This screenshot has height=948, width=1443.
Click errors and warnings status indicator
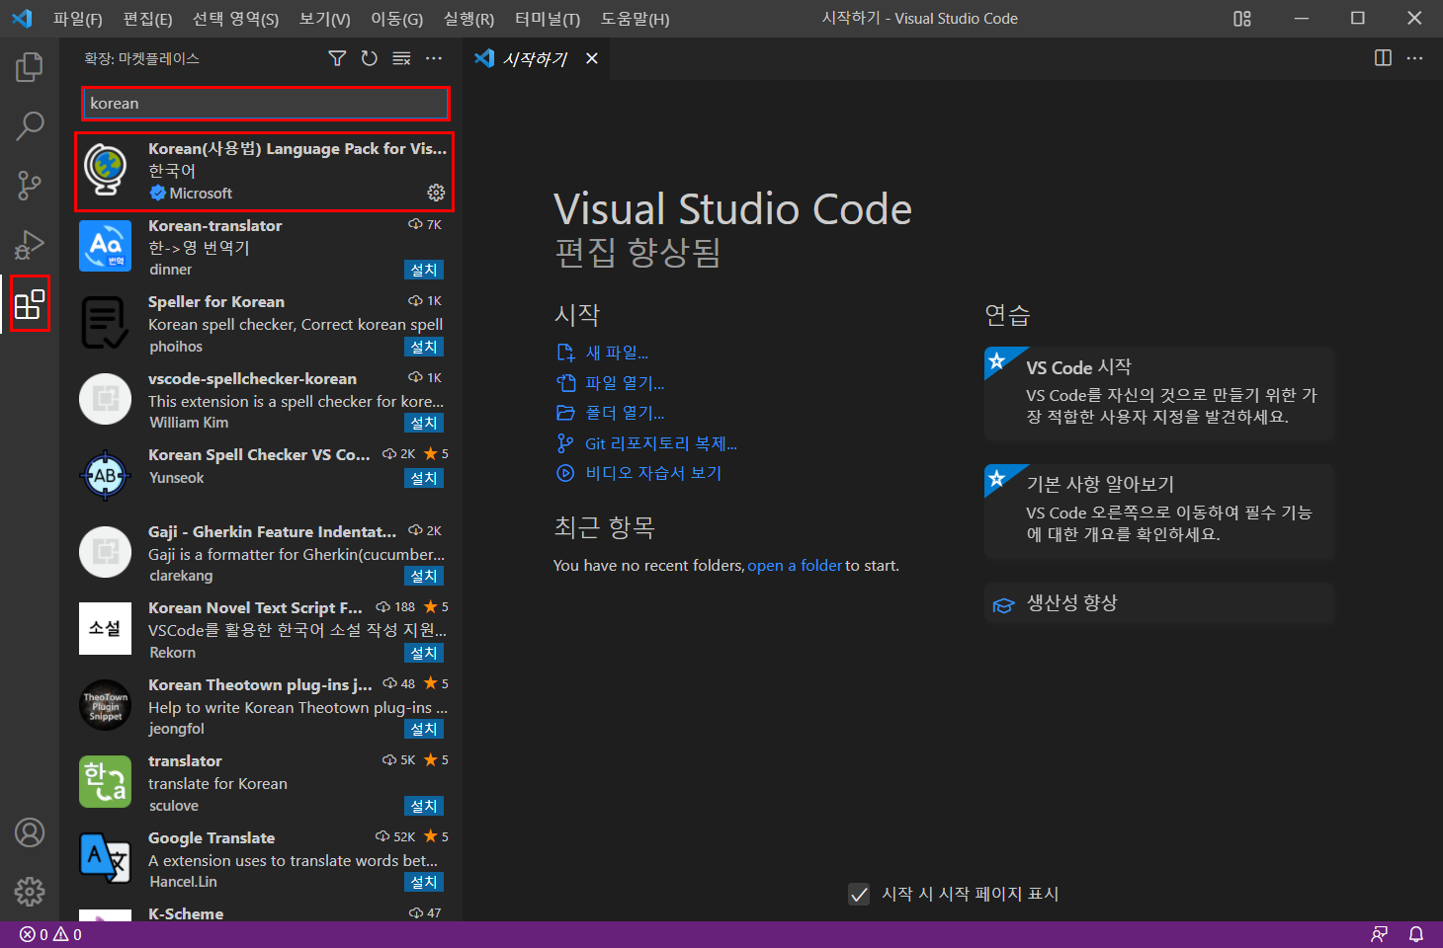pyautogui.click(x=51, y=934)
